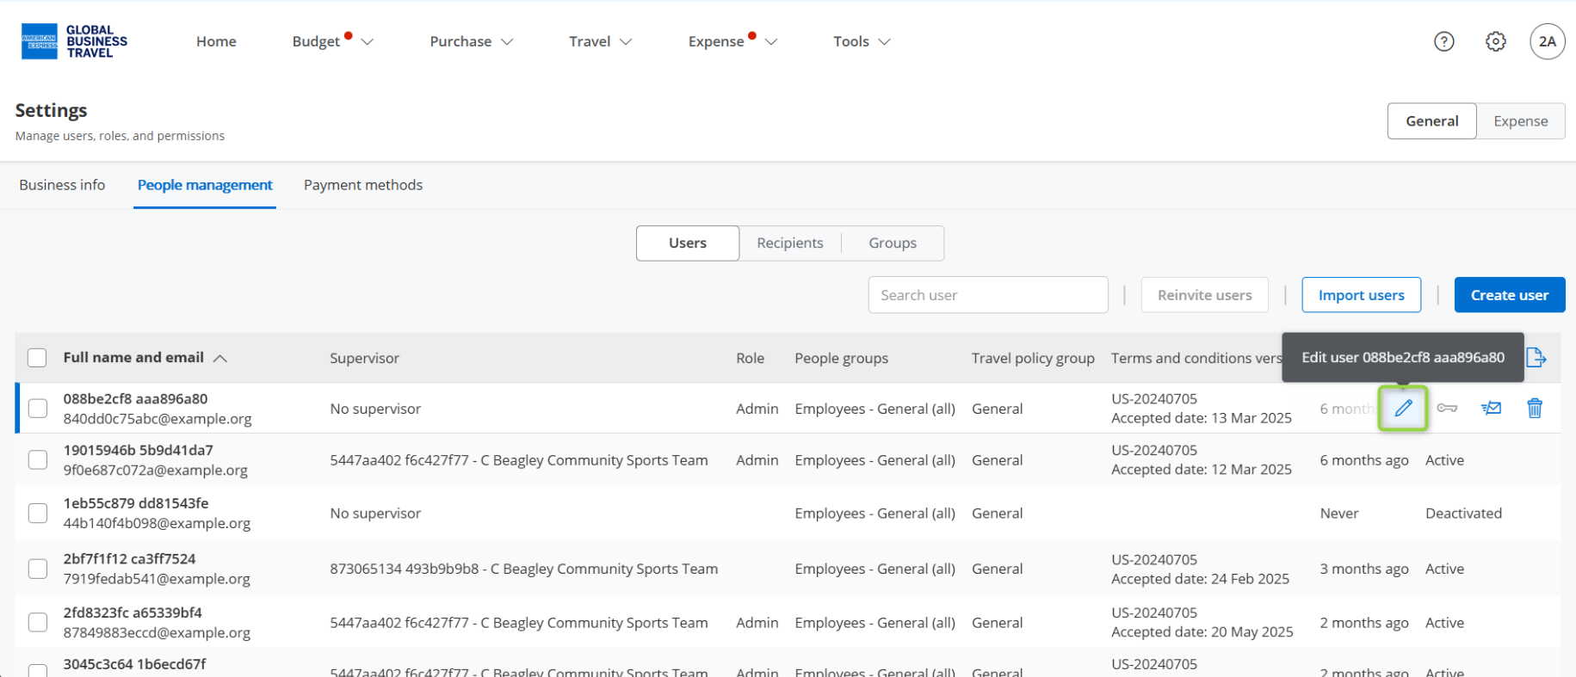Click supervisor '873065134 493b9b9b8 - C Beagley Community Sports Team'
This screenshot has height=677, width=1576.
pyautogui.click(x=523, y=569)
